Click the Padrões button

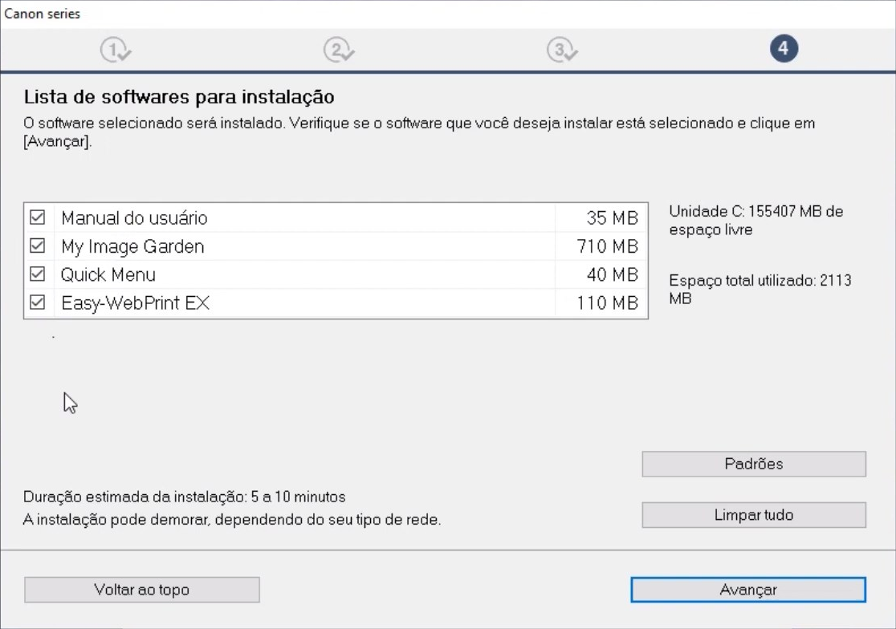[754, 464]
